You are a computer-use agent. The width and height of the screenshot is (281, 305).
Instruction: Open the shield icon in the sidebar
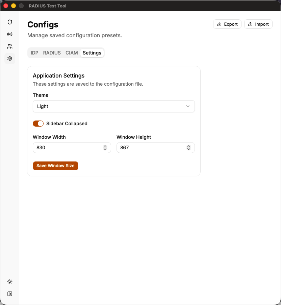tap(10, 22)
